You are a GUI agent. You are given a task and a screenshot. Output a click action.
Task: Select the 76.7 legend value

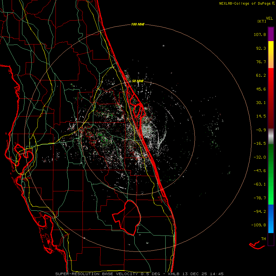[x=261, y=62]
